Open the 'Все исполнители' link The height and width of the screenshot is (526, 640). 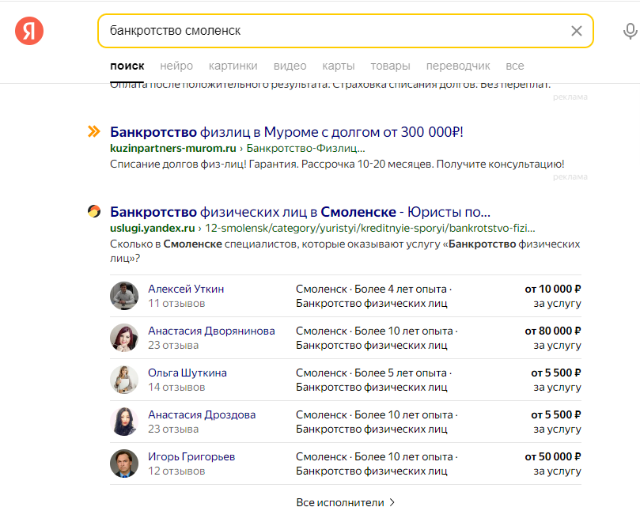tap(340, 503)
